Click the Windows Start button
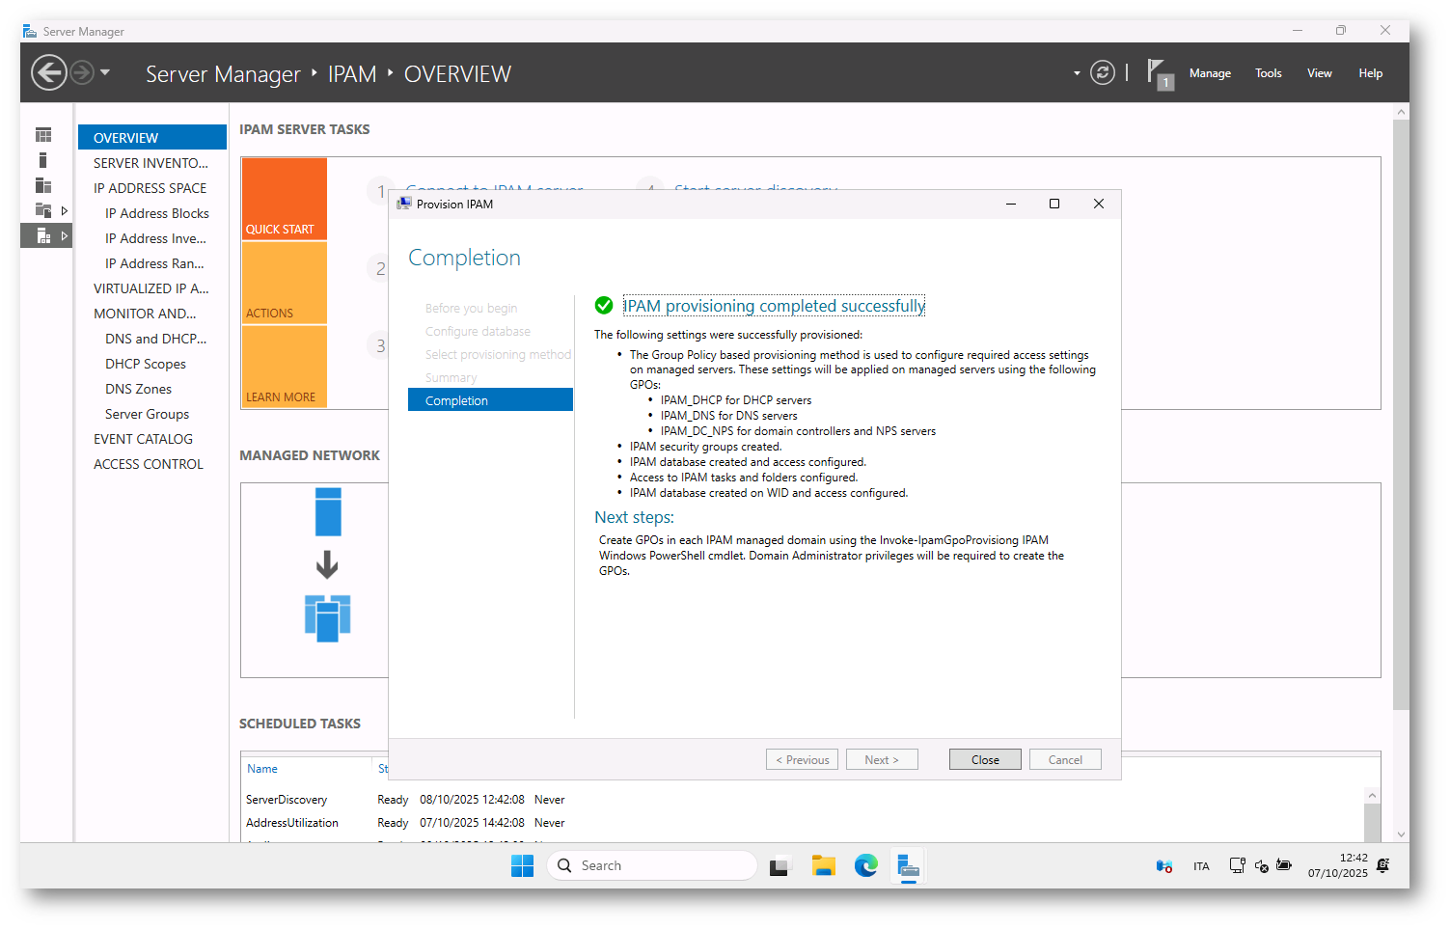1450x929 pixels. 522,866
